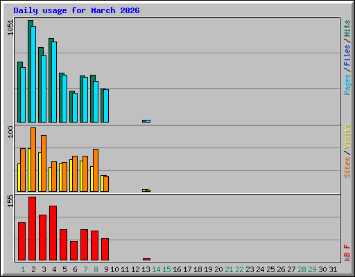Select the blue 'Files' legend label
Image resolution: width=355 pixels, height=277 pixels.
pos(347,55)
